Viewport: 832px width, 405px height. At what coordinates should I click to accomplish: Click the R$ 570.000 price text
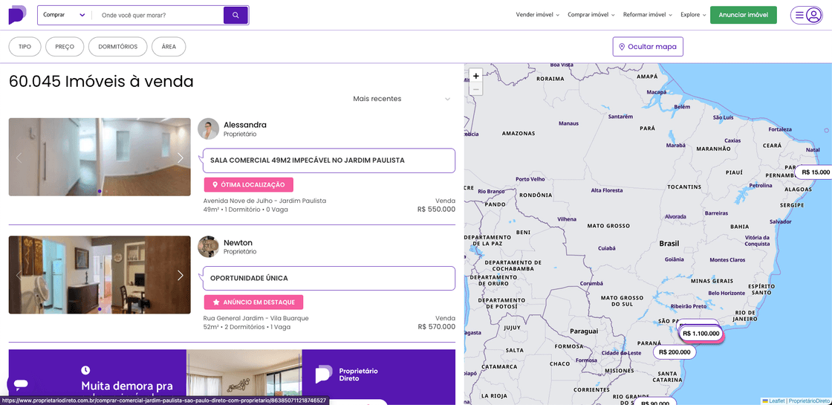pyautogui.click(x=436, y=327)
